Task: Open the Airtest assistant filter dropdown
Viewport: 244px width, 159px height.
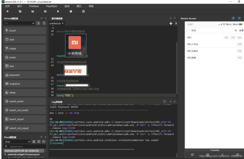Action: (x=19, y=23)
